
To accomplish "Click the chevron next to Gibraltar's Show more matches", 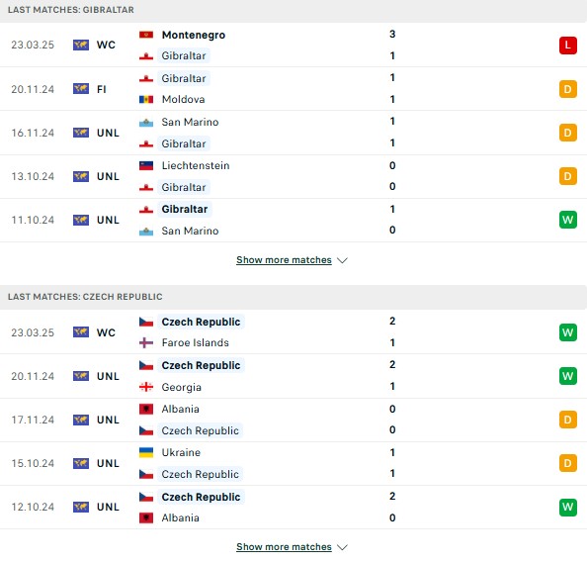I will point(342,260).
